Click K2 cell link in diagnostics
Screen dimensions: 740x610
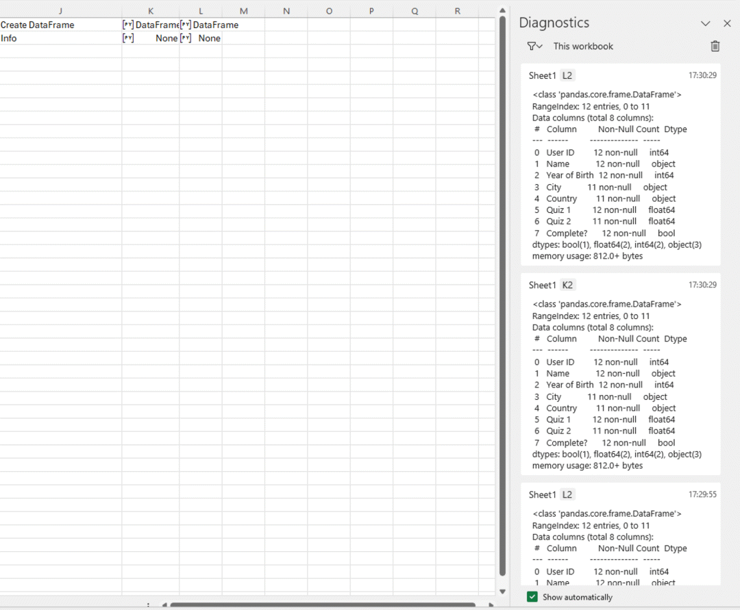567,285
